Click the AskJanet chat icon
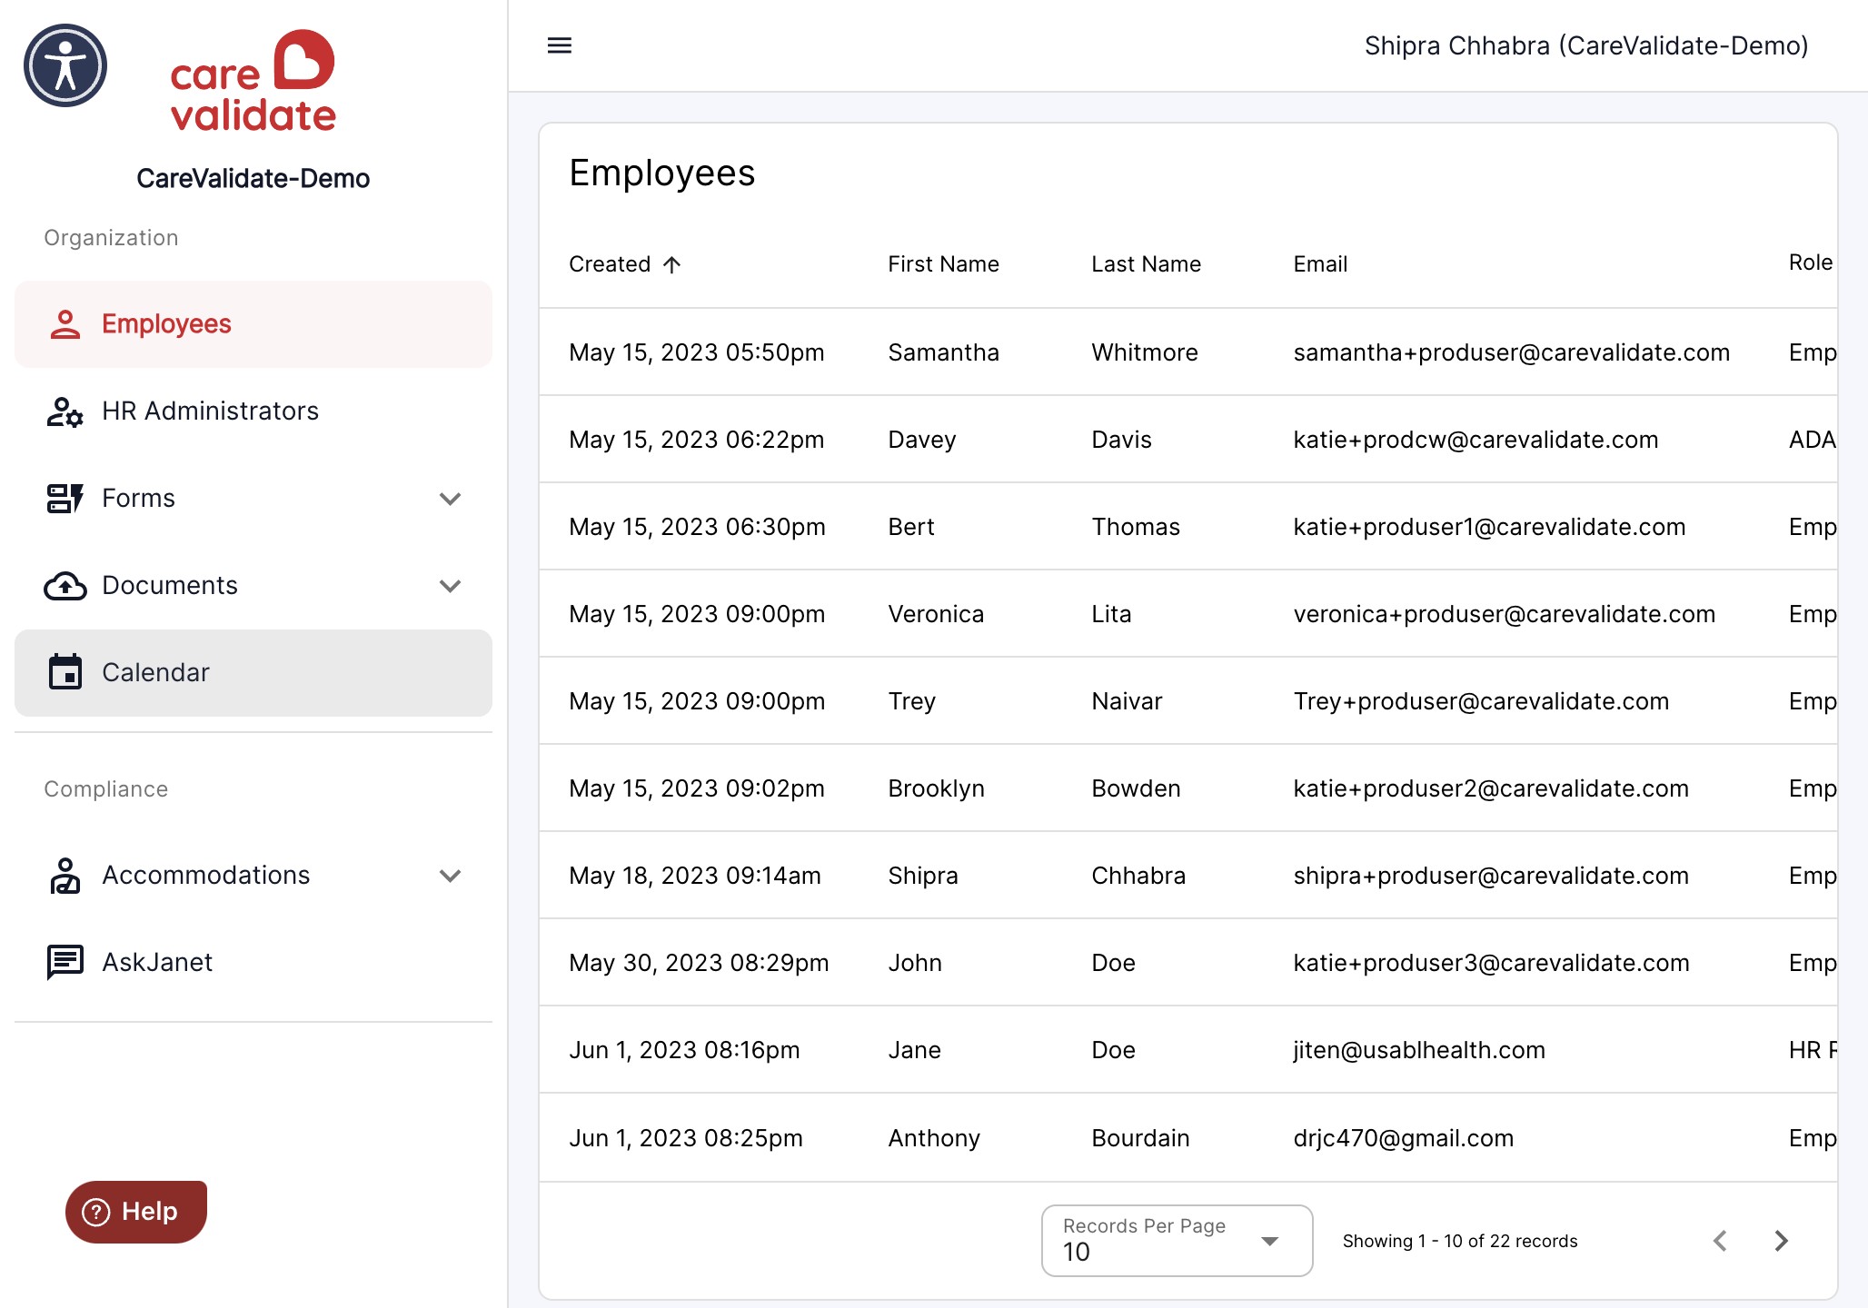 pyautogui.click(x=65, y=962)
